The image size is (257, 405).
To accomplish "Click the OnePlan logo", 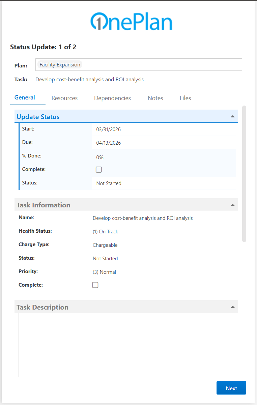I will (x=132, y=22).
